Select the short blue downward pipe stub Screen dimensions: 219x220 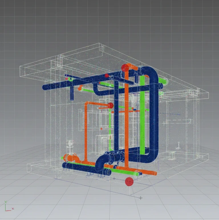coord(72,93)
